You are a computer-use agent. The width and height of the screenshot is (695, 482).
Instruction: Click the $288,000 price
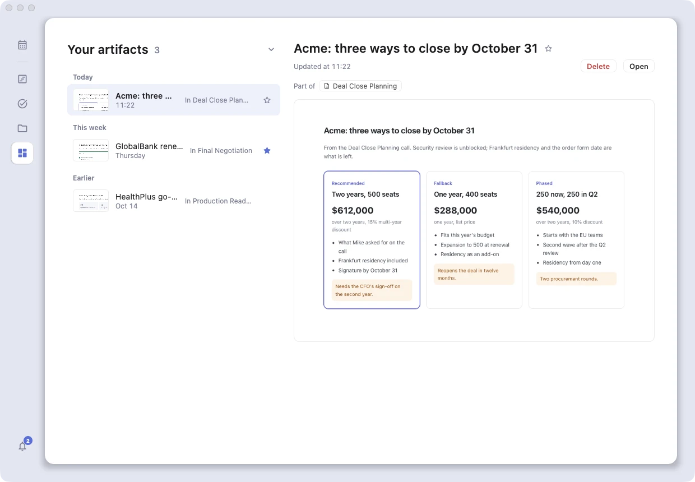tap(456, 211)
